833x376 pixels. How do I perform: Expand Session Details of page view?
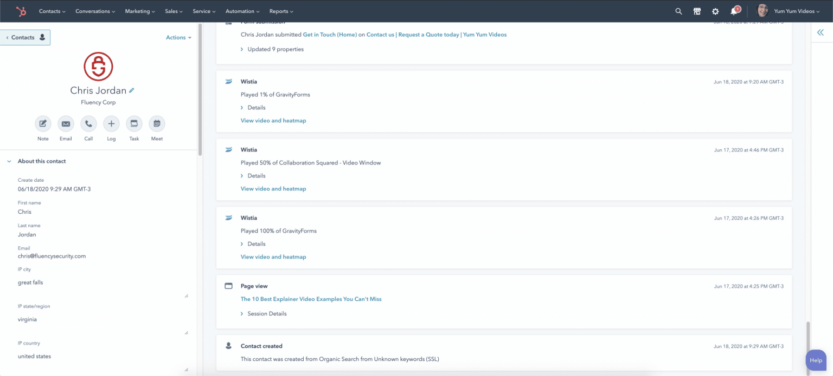tap(264, 314)
